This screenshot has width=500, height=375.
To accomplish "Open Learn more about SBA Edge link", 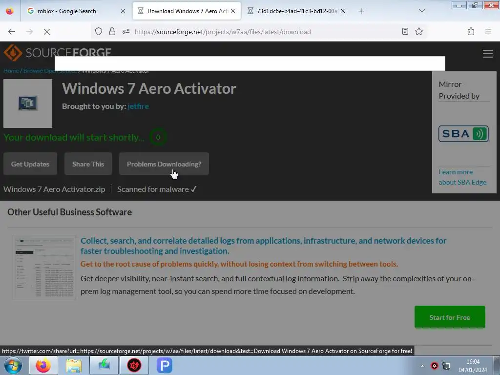I will (462, 177).
